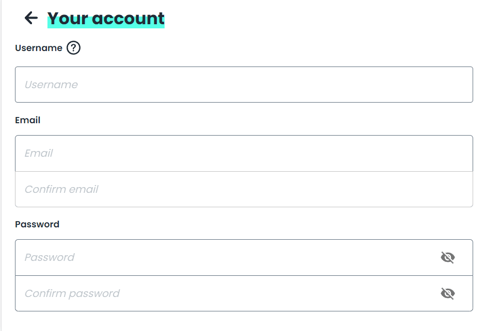Toggle visibility of the Confirm password field
Screen dimensions: 485x331
[x=447, y=293]
